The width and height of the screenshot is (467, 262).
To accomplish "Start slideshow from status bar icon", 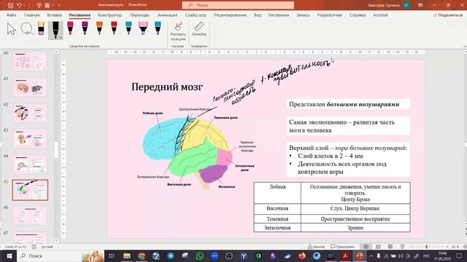I will click(x=402, y=247).
